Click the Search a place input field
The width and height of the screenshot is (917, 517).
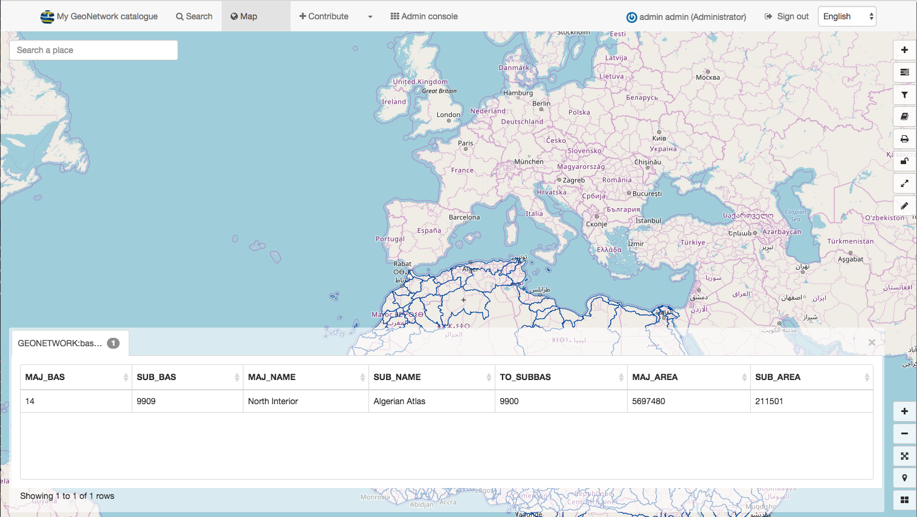(93, 49)
